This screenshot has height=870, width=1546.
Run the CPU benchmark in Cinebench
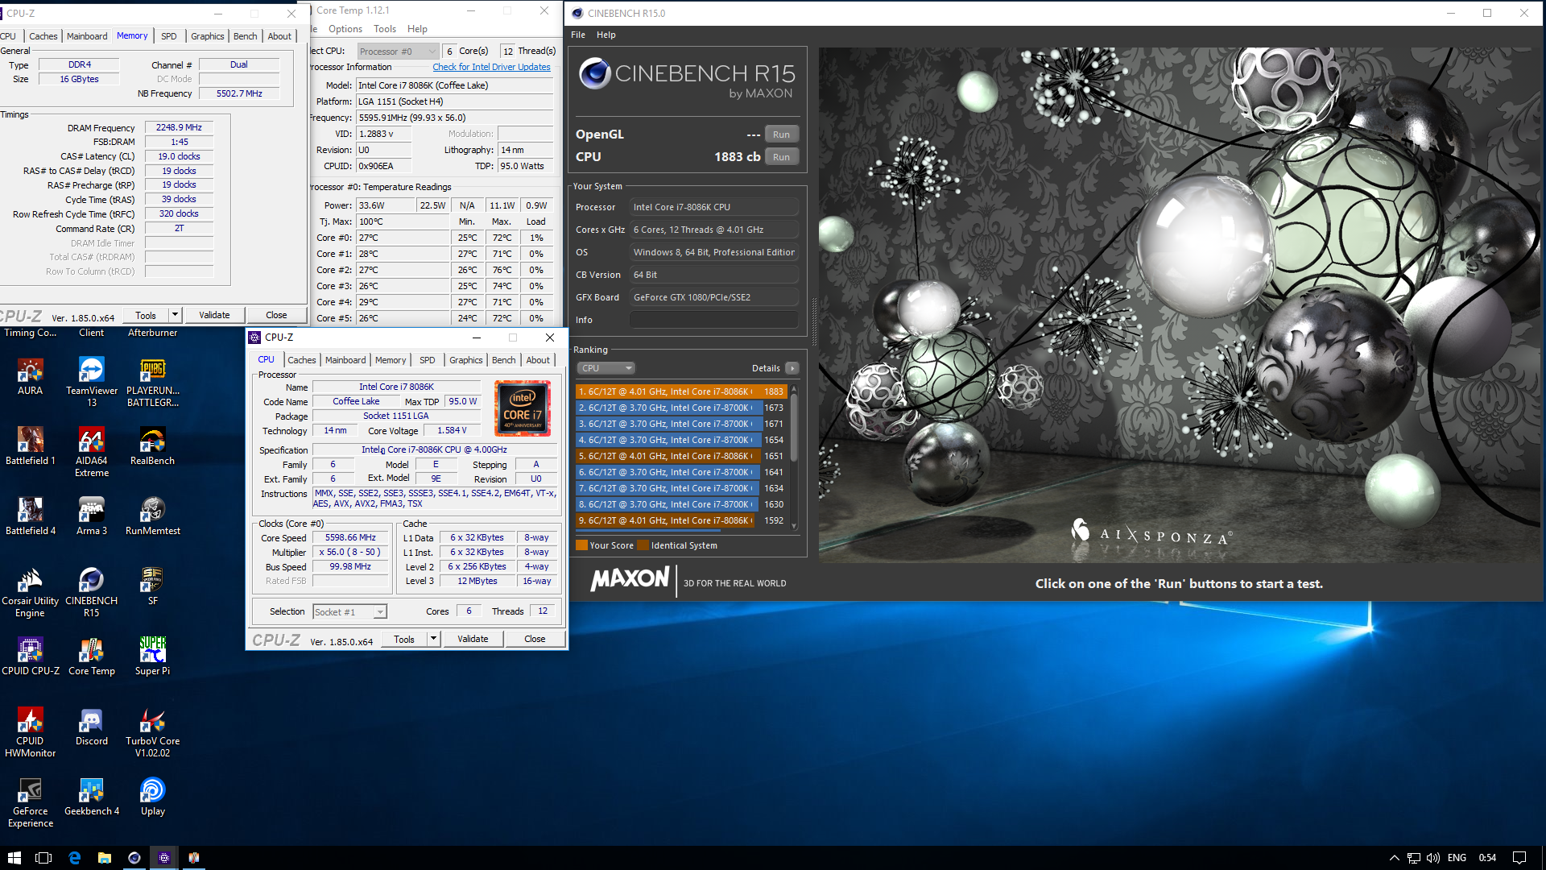[x=781, y=157]
